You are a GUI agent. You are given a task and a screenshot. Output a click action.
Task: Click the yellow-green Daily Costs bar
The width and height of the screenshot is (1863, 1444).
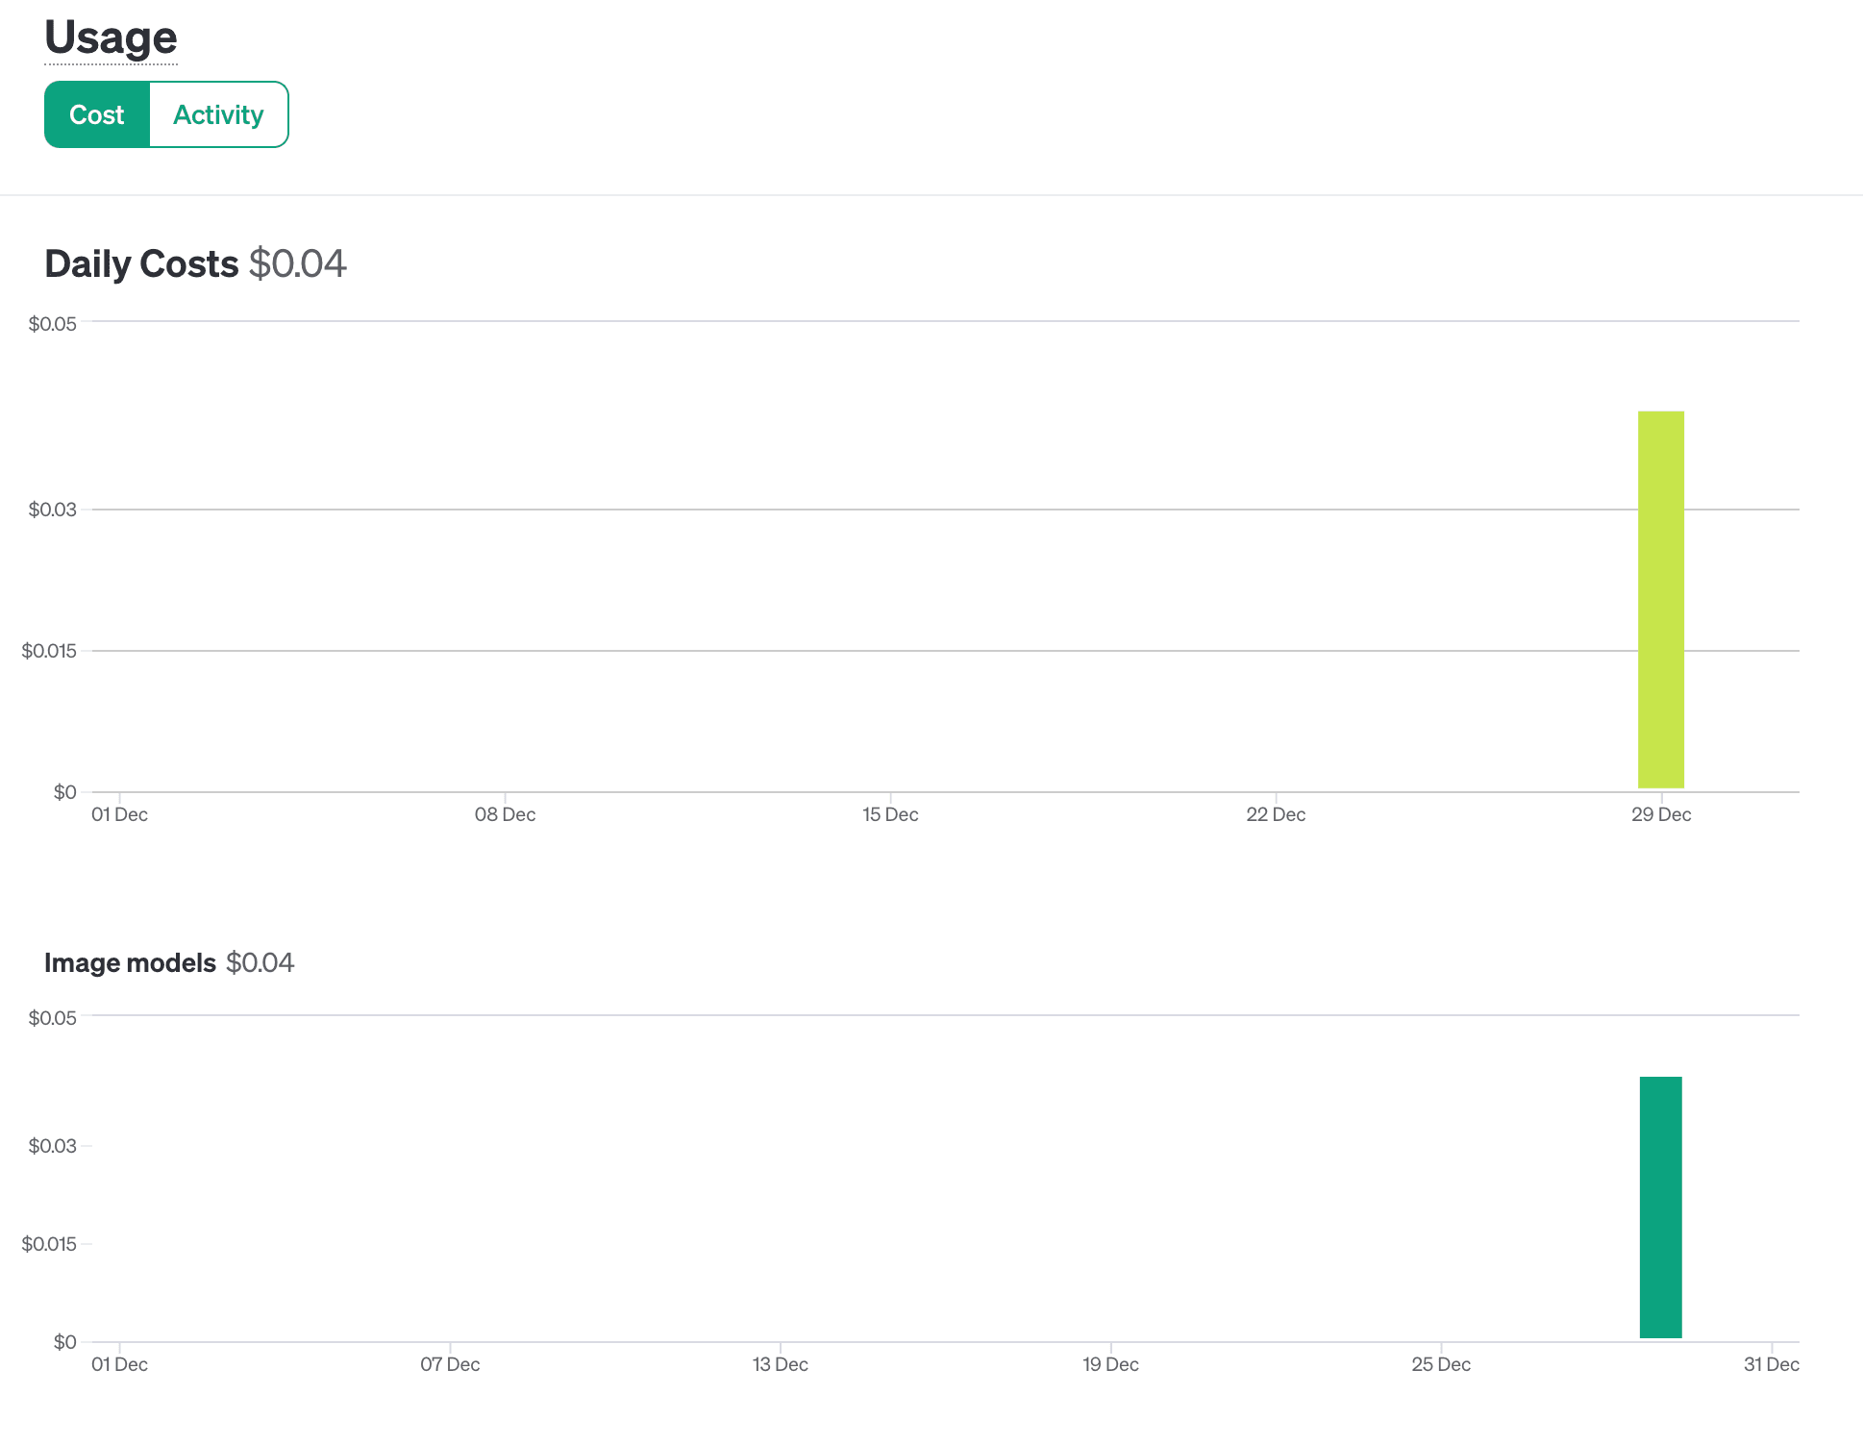coord(1661,599)
